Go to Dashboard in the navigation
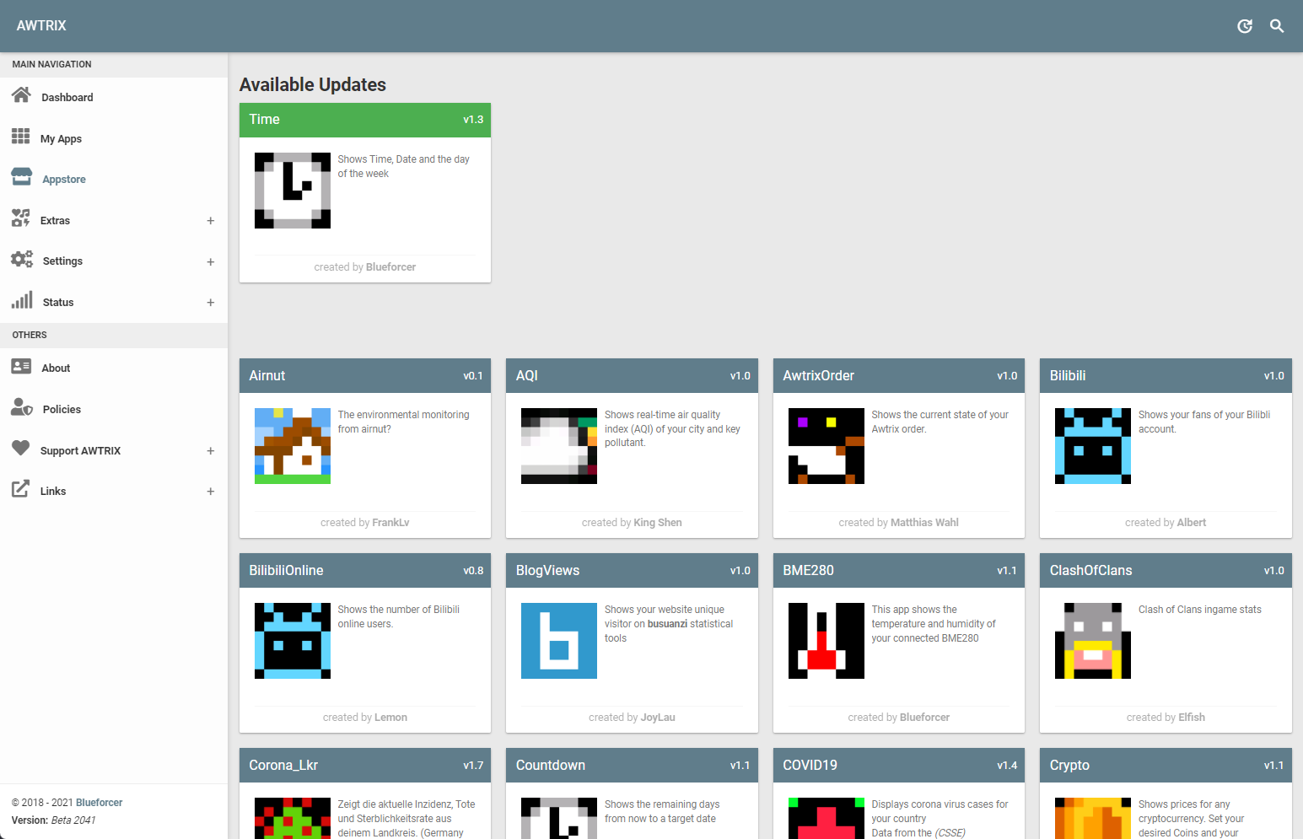The width and height of the screenshot is (1303, 839). click(x=67, y=98)
